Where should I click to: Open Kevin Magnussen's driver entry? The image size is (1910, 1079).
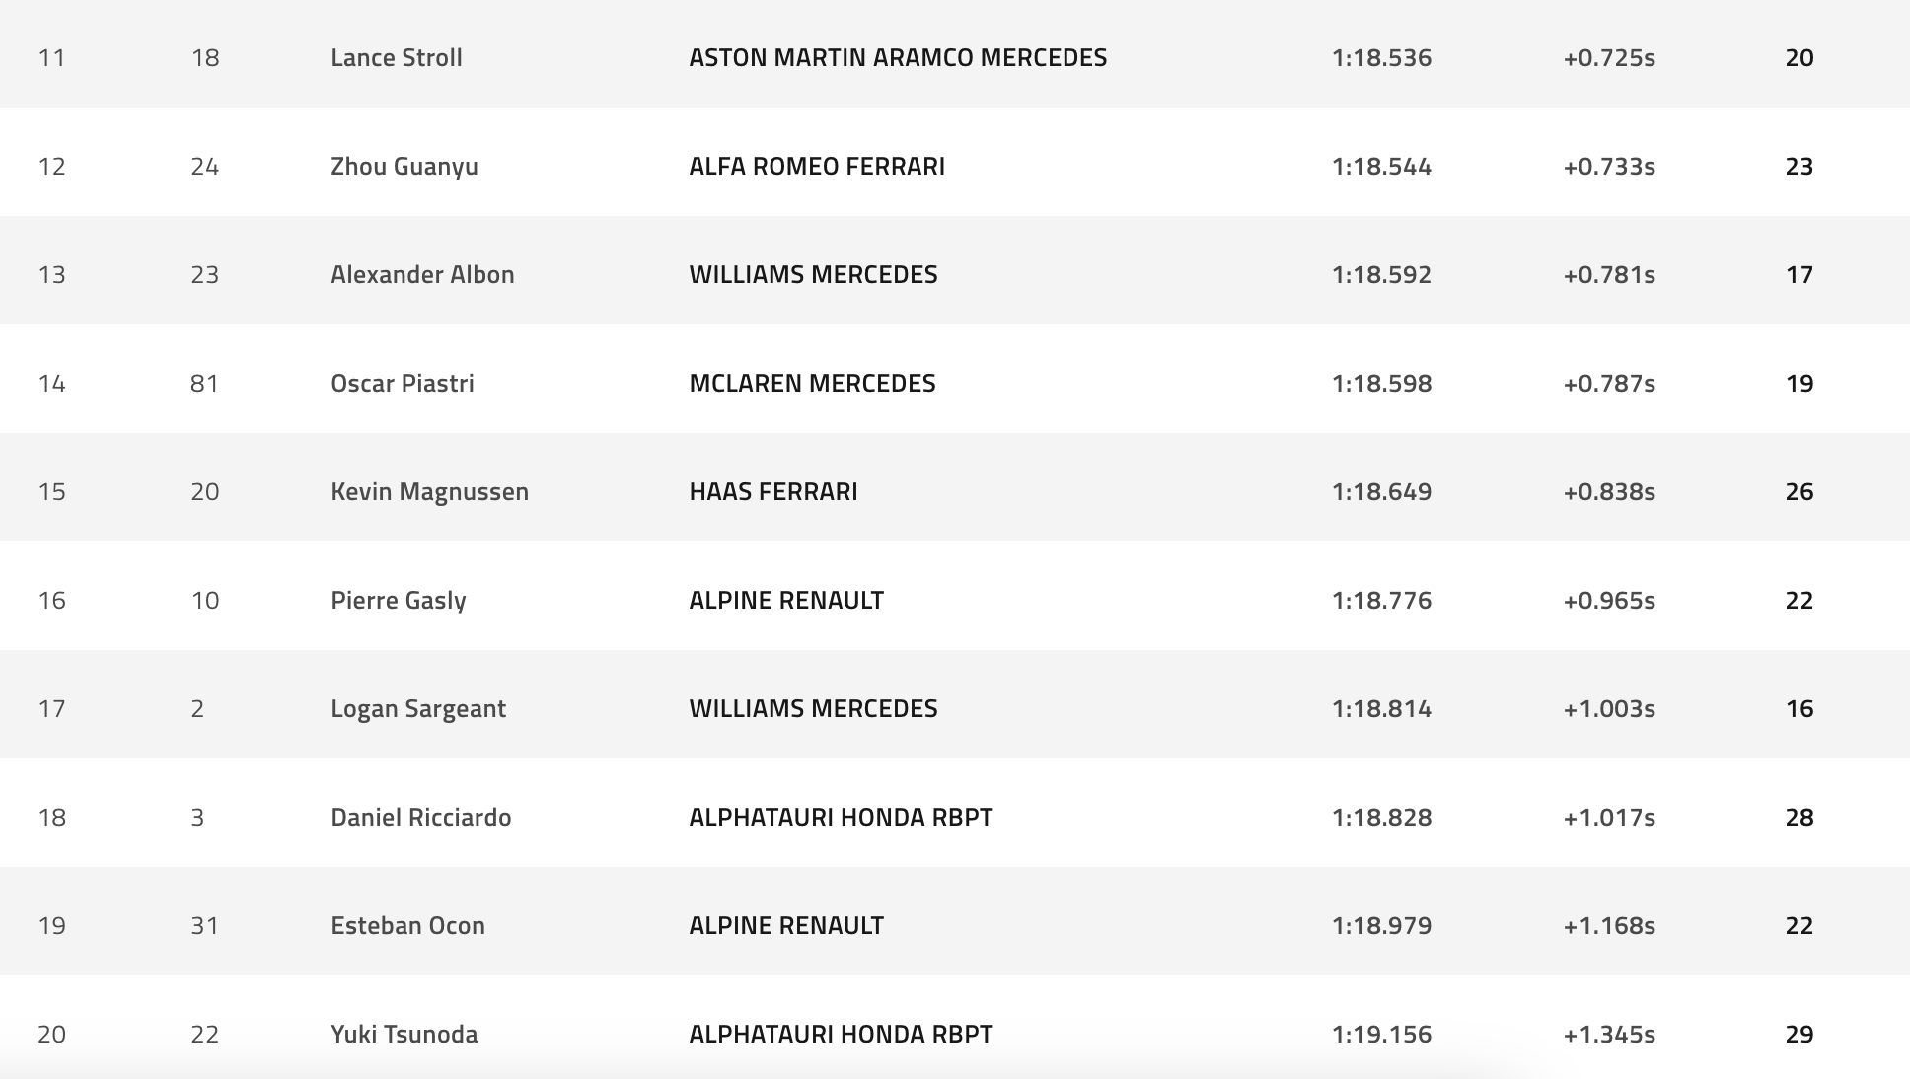pyautogui.click(x=429, y=491)
